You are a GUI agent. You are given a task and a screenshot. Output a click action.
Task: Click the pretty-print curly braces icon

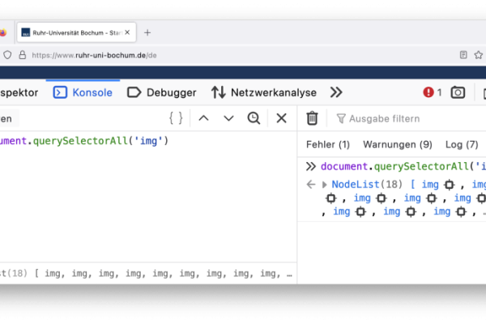[176, 118]
